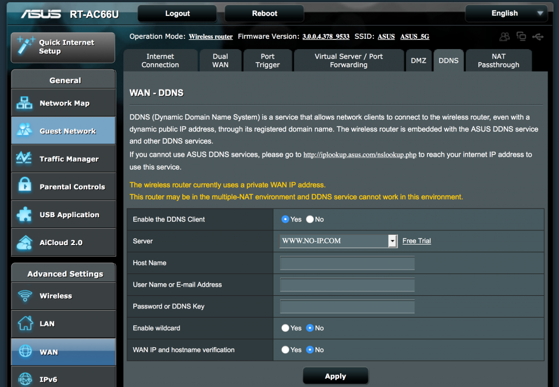This screenshot has height=387, width=559.
Task: Click the ASUS SSID link
Action: (x=386, y=37)
